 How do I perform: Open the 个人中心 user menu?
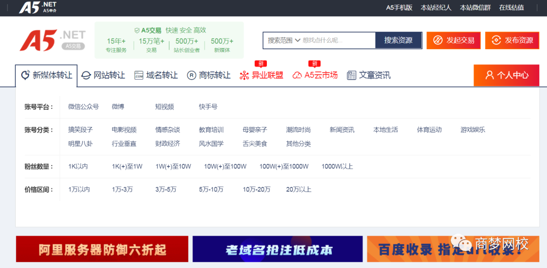(x=506, y=75)
